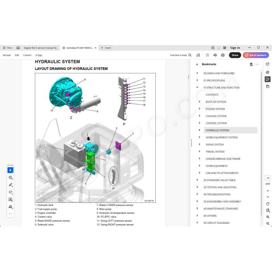
Task: Go to the Home icon
Action: (18, 48)
